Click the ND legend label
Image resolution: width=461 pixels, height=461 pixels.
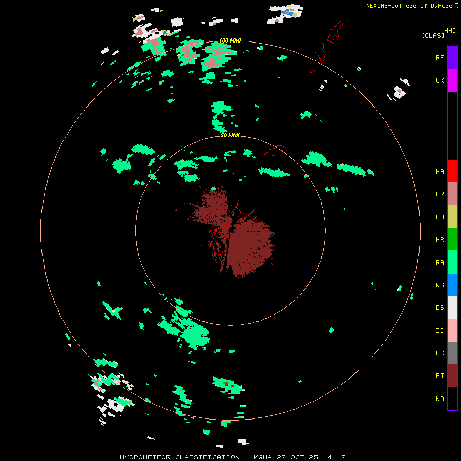pyautogui.click(x=439, y=399)
